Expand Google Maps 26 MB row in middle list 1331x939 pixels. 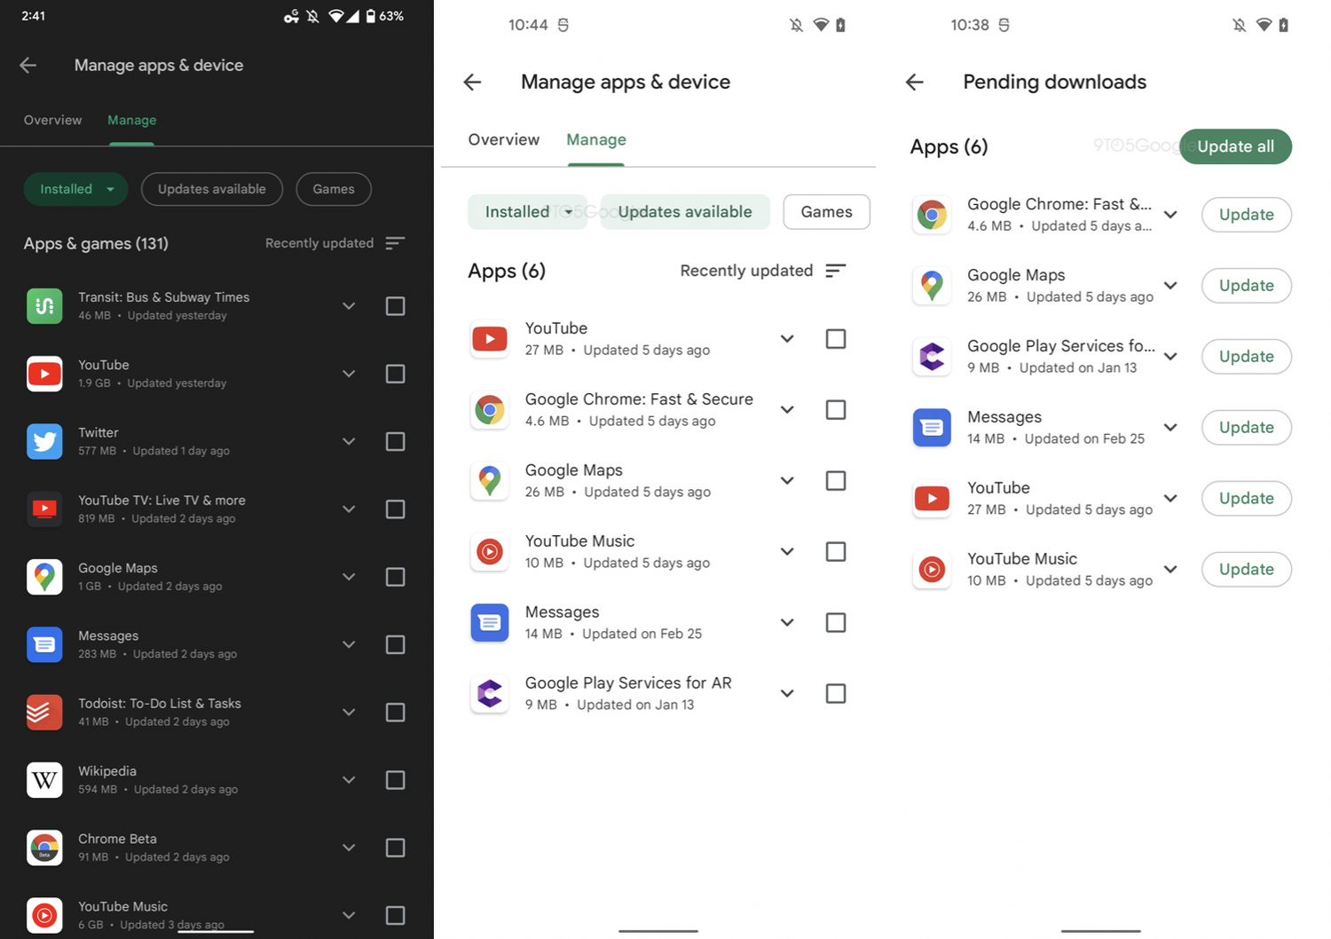[x=787, y=481]
